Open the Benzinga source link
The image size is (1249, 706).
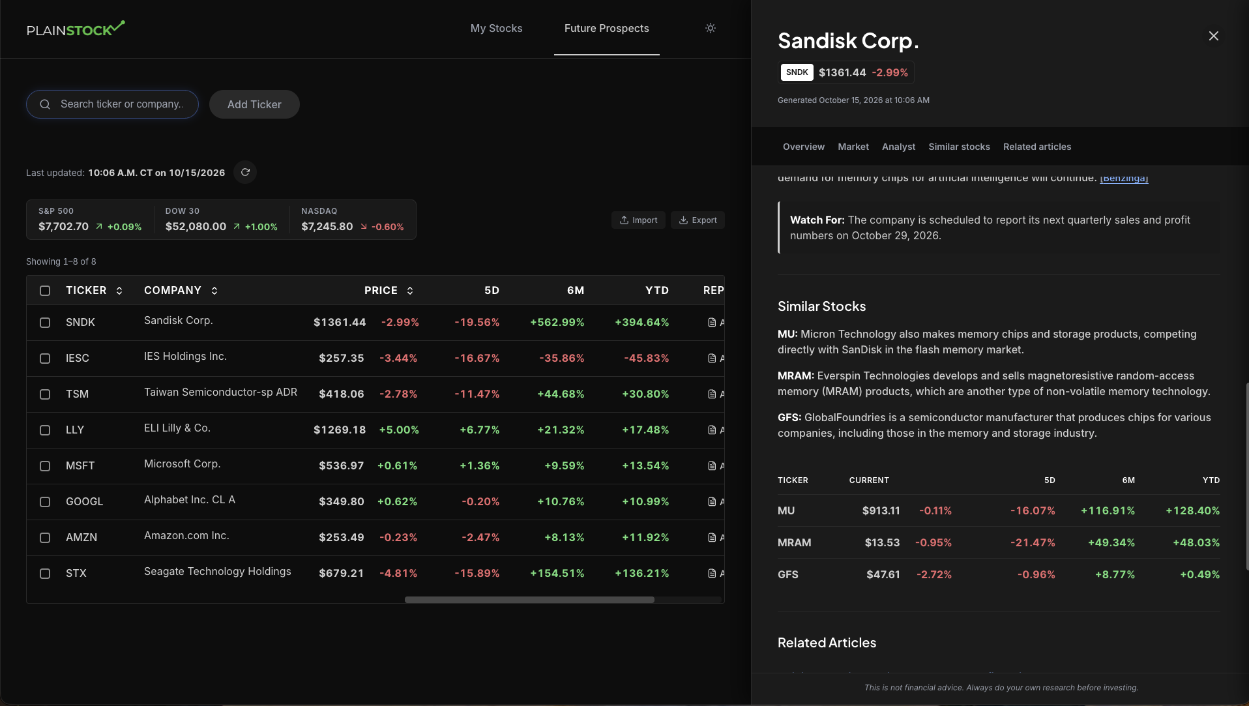click(1124, 178)
